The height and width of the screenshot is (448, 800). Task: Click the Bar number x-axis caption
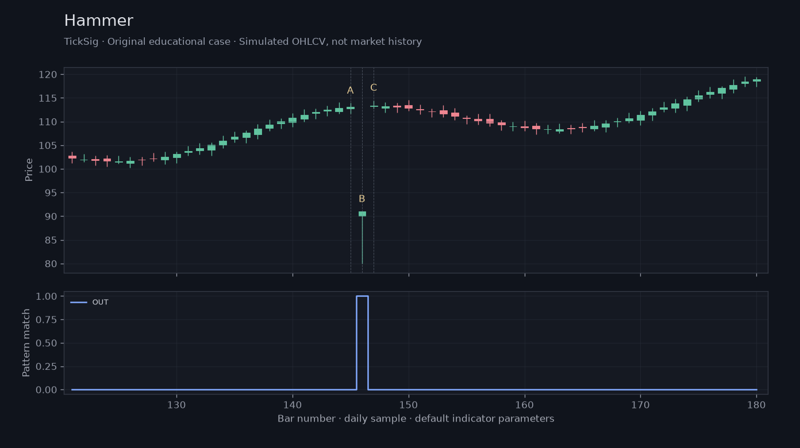416,419
